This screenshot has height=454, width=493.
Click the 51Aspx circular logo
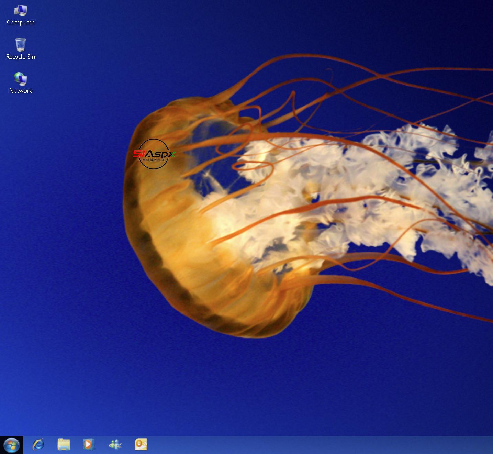click(x=154, y=154)
